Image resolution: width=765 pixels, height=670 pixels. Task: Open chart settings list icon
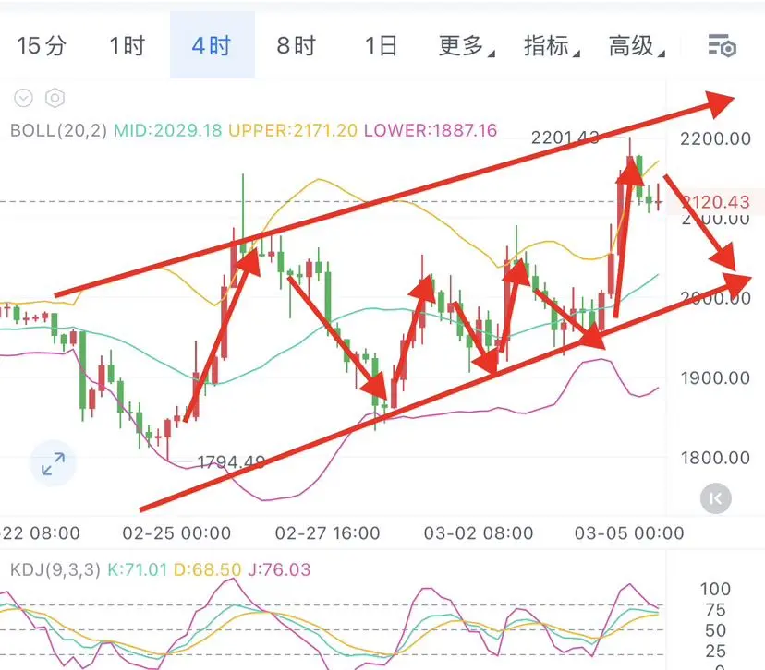pyautogui.click(x=722, y=46)
